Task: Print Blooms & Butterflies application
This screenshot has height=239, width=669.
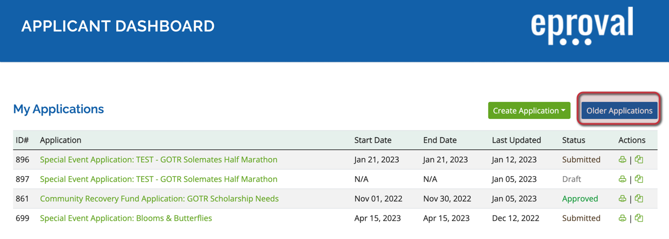Action: [x=622, y=218]
